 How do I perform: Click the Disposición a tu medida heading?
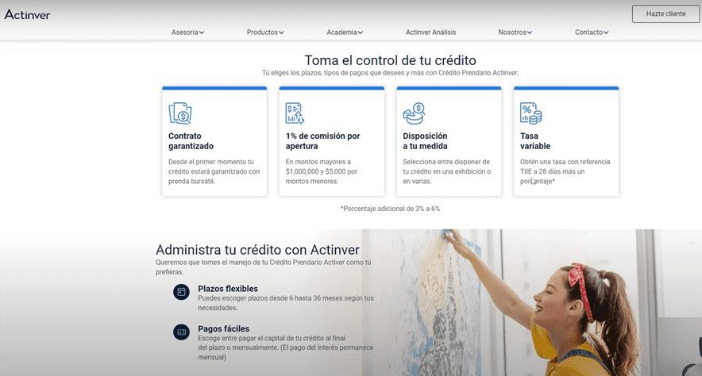point(425,141)
